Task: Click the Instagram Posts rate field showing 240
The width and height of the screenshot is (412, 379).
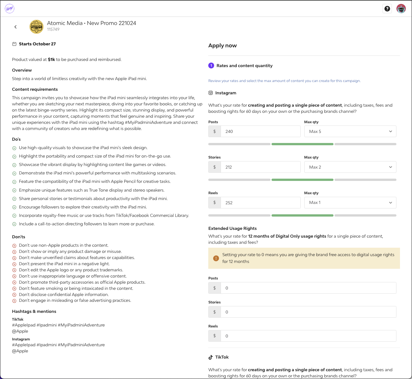Action: click(x=261, y=131)
